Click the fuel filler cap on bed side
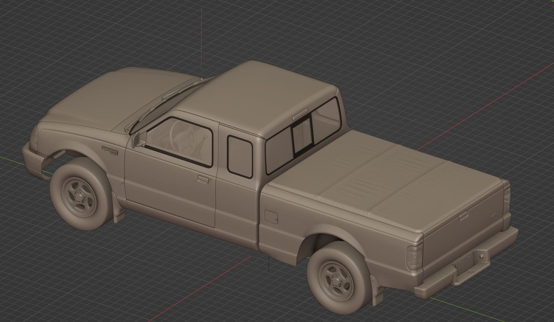The width and height of the screenshot is (554, 322). pyautogui.click(x=271, y=217)
